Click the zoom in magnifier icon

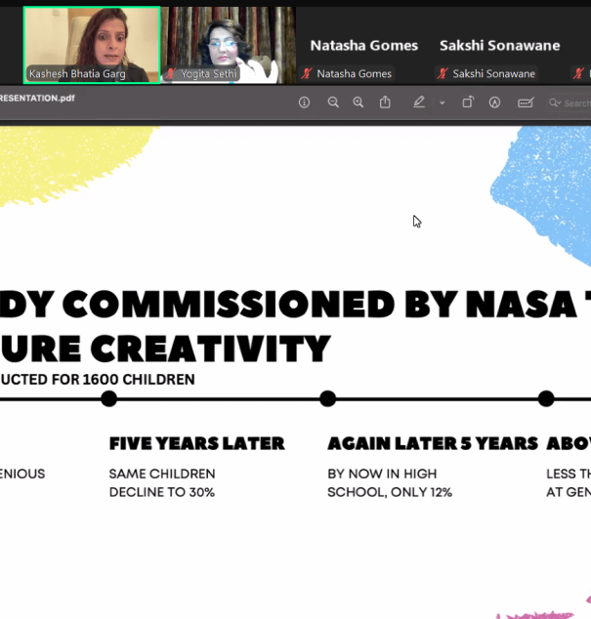(359, 103)
